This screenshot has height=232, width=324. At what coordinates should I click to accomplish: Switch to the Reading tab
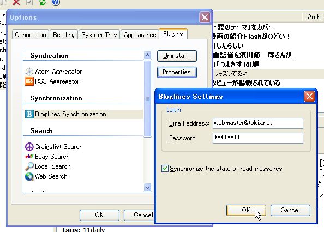coord(64,35)
